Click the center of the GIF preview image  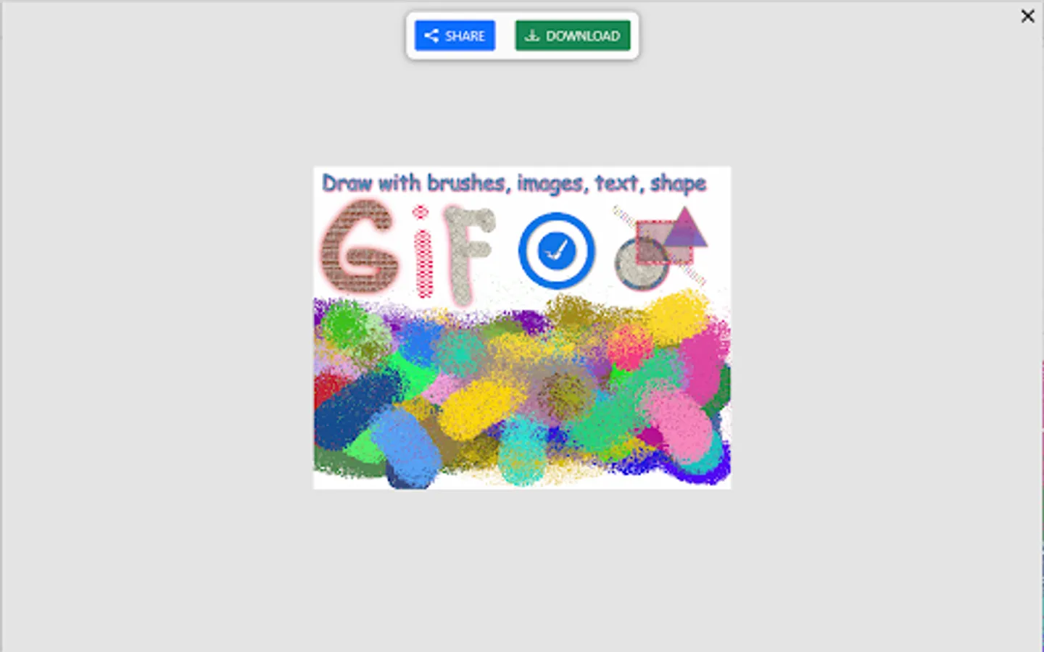[522, 328]
